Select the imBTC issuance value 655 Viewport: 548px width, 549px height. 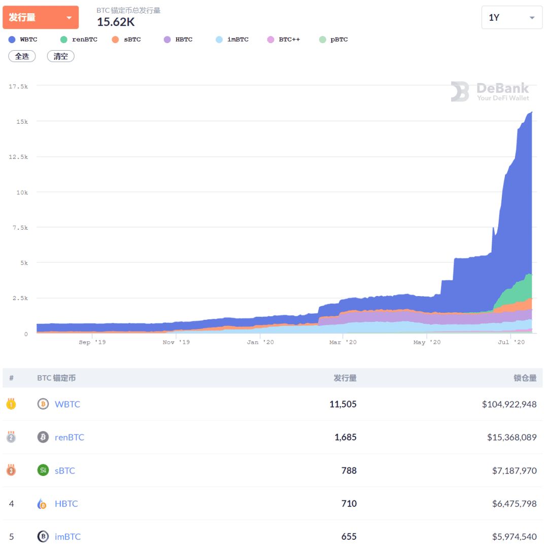point(349,536)
